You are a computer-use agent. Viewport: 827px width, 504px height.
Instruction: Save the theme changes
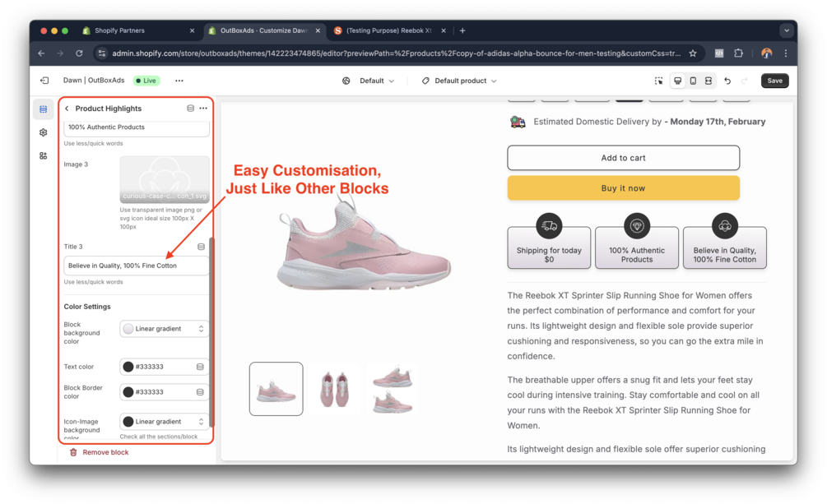point(775,81)
